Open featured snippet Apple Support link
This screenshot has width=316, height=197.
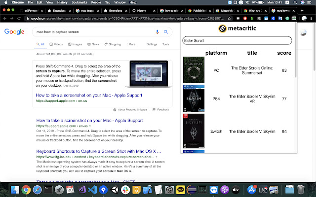pyautogui.click(x=89, y=95)
